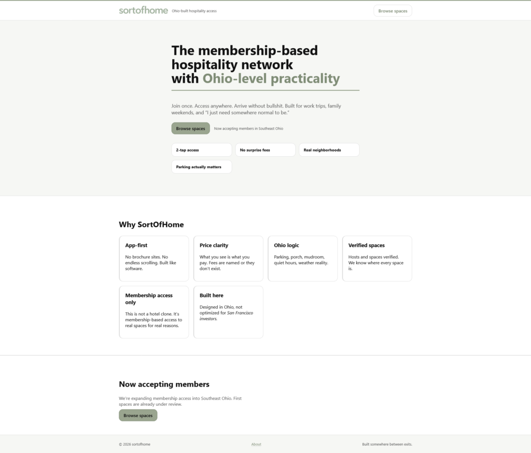531x453 pixels.
Task: Click the green Ohio-level practicality headline text
Action: (271, 79)
